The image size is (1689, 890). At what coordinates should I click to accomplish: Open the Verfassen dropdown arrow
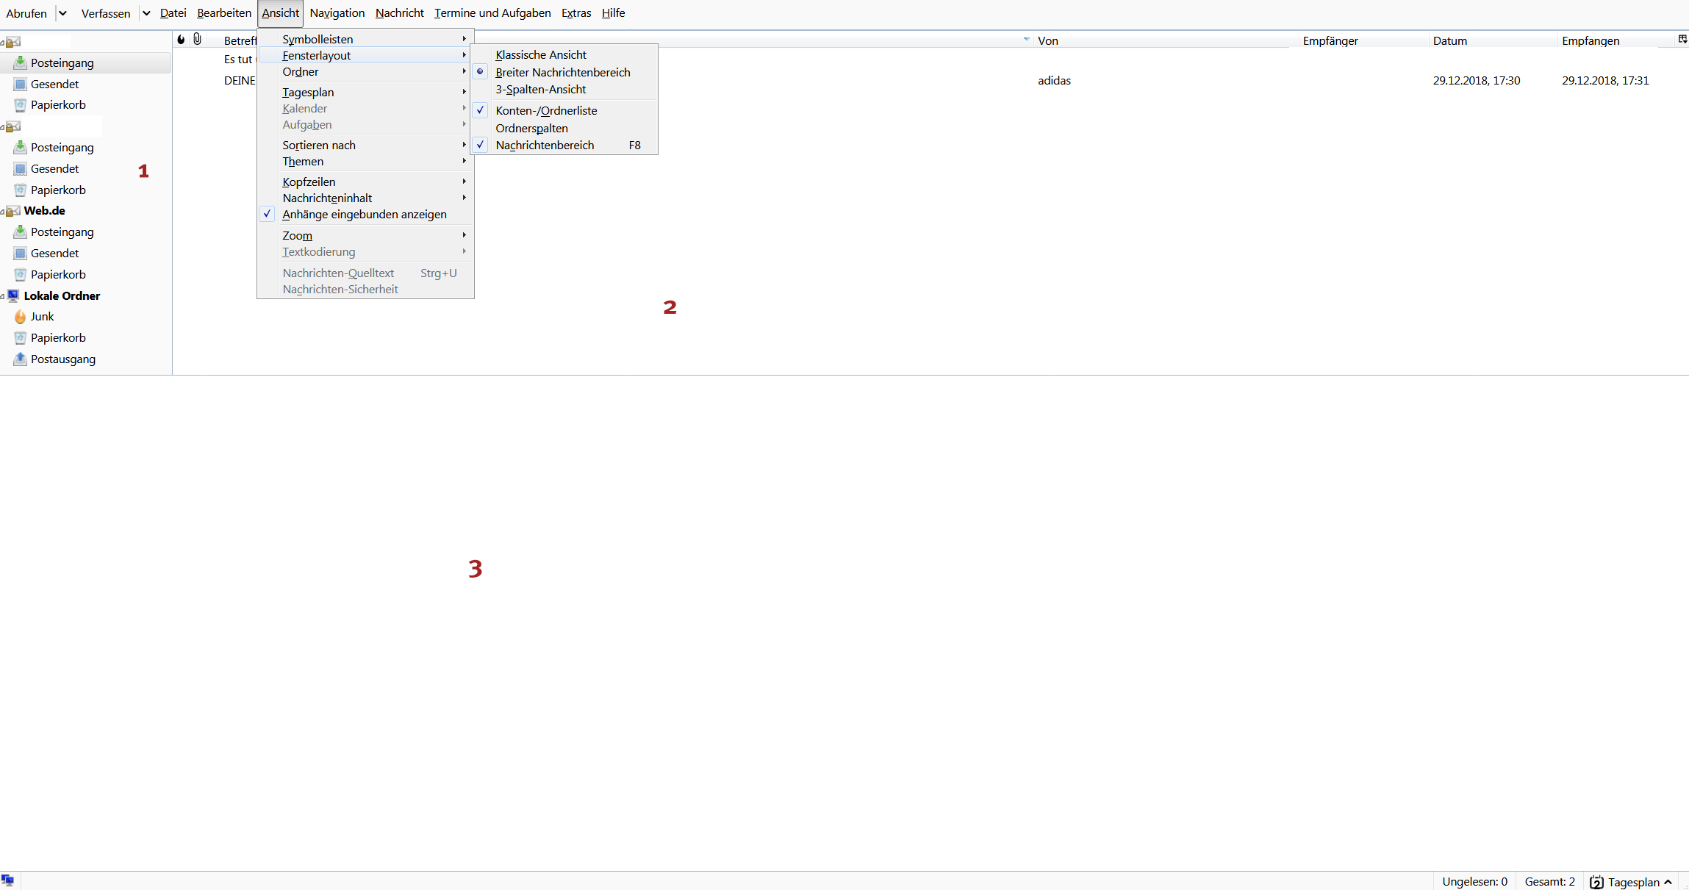(x=146, y=13)
